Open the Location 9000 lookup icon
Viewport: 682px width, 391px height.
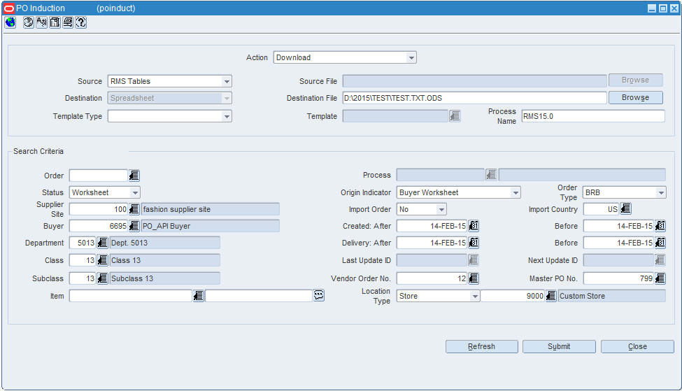551,296
